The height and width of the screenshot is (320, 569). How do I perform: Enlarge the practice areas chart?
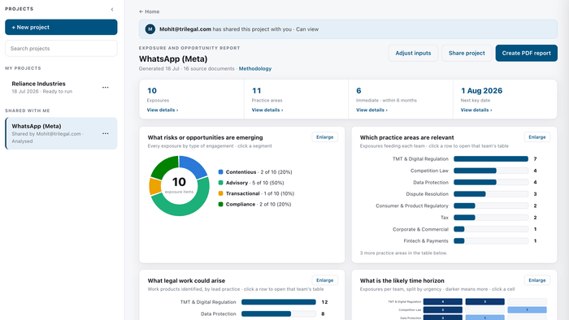click(x=537, y=137)
